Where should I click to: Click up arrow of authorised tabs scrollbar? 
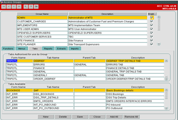point(166,61)
